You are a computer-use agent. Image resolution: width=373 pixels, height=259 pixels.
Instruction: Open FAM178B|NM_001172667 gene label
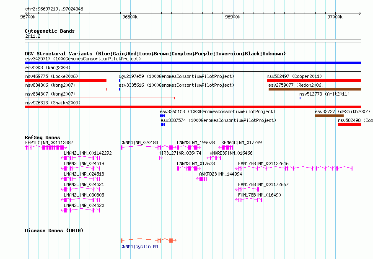pyautogui.click(x=263, y=184)
